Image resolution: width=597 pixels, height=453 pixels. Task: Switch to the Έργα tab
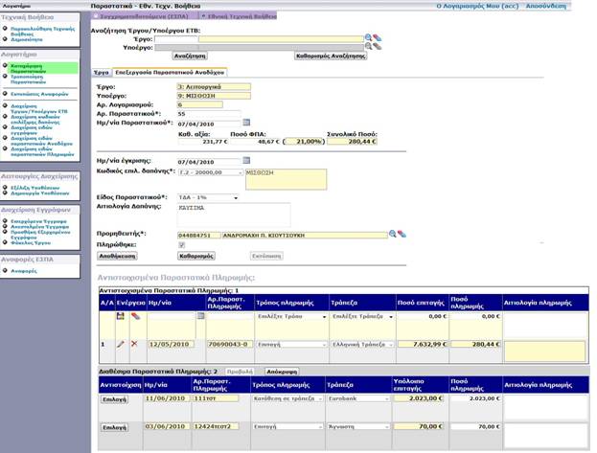101,72
